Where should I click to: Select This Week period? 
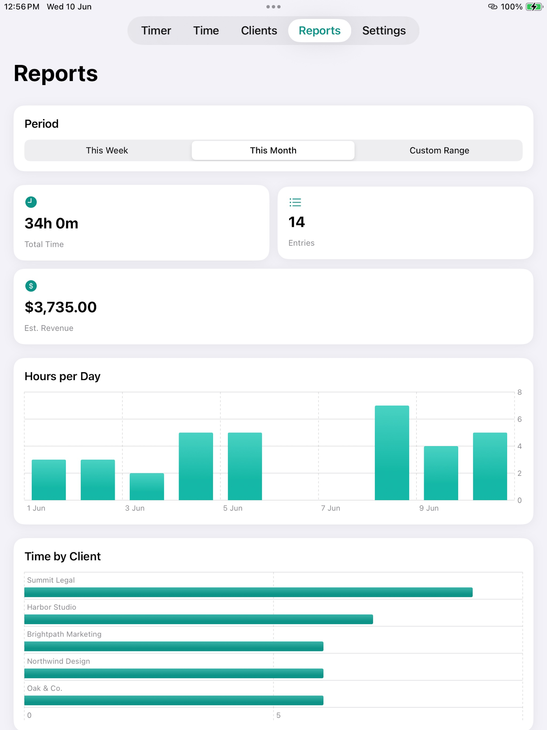click(x=107, y=150)
